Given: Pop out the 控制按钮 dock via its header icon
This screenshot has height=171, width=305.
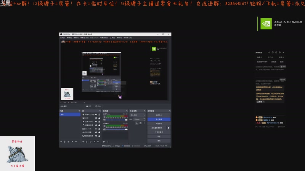Looking at the screenshot, I should click(170, 111).
